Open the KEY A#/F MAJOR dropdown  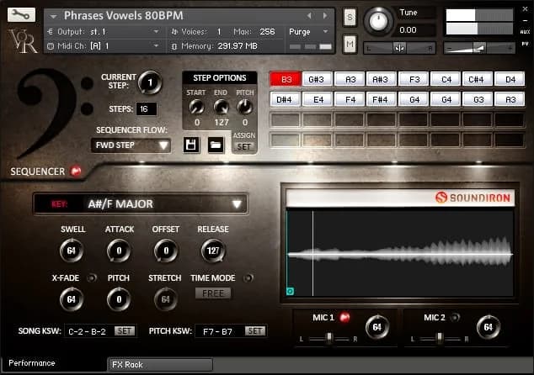click(141, 204)
